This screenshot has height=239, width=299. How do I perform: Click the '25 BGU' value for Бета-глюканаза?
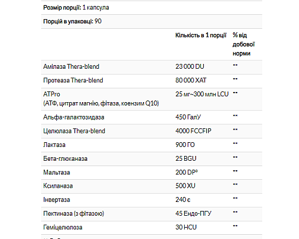[186, 158]
